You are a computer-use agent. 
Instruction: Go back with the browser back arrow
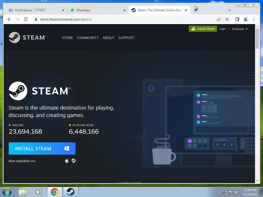(9, 19)
